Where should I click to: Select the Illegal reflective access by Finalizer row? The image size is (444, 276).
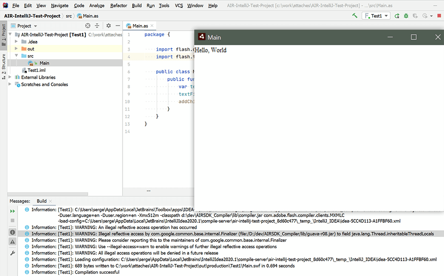pos(231,234)
